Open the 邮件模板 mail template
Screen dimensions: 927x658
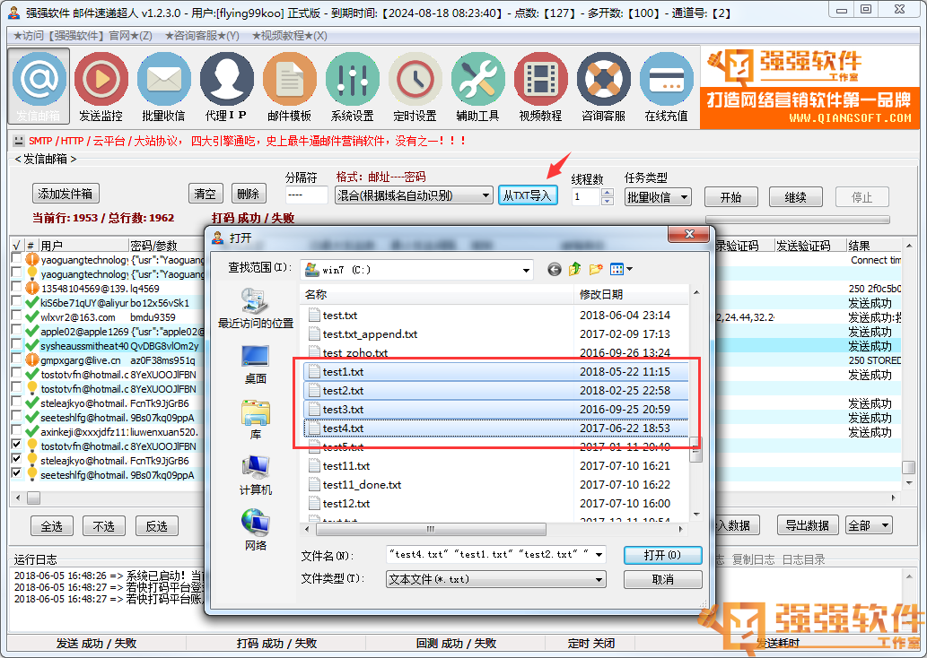tap(290, 86)
